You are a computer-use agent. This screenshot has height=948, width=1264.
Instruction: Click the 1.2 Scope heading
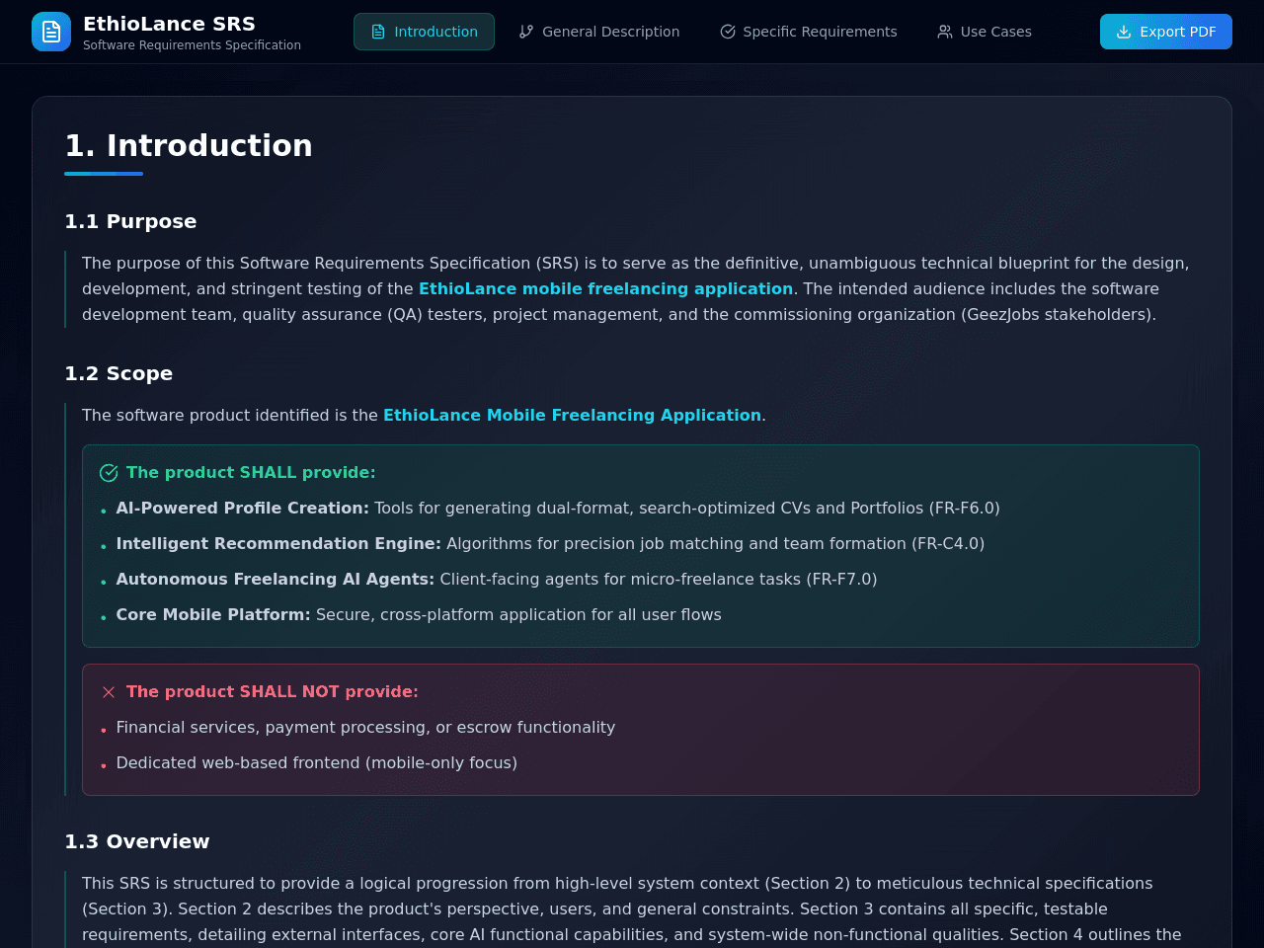click(x=118, y=373)
